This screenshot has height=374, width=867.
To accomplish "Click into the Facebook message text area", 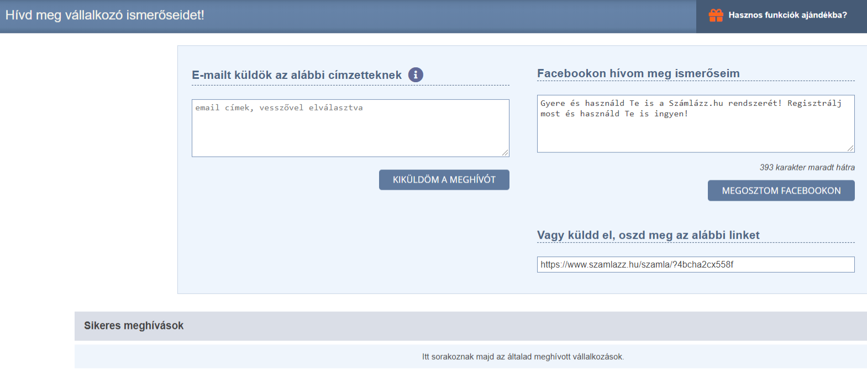I will [x=695, y=132].
